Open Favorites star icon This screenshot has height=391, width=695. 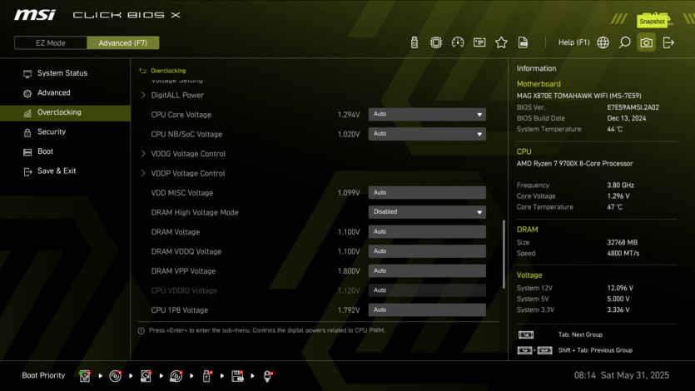(x=501, y=42)
